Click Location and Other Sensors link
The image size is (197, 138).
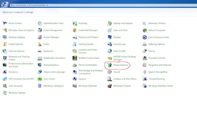88,51
